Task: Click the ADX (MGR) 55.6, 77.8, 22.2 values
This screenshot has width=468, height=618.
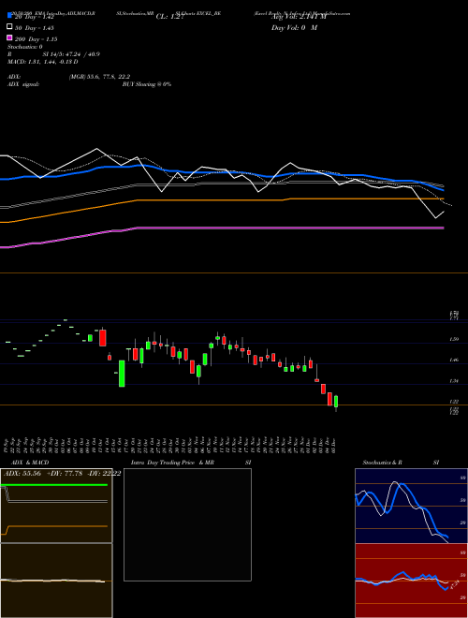Action: (x=99, y=77)
